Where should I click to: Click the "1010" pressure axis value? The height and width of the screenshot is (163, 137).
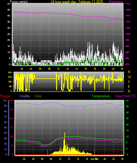[x=128, y=22]
